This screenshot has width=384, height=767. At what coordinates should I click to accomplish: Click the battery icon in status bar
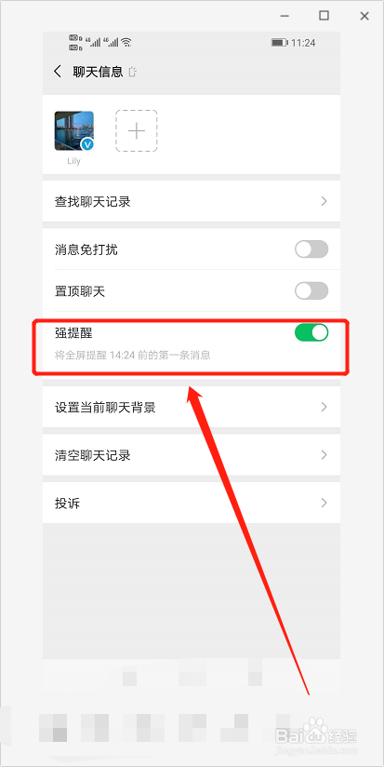[279, 43]
